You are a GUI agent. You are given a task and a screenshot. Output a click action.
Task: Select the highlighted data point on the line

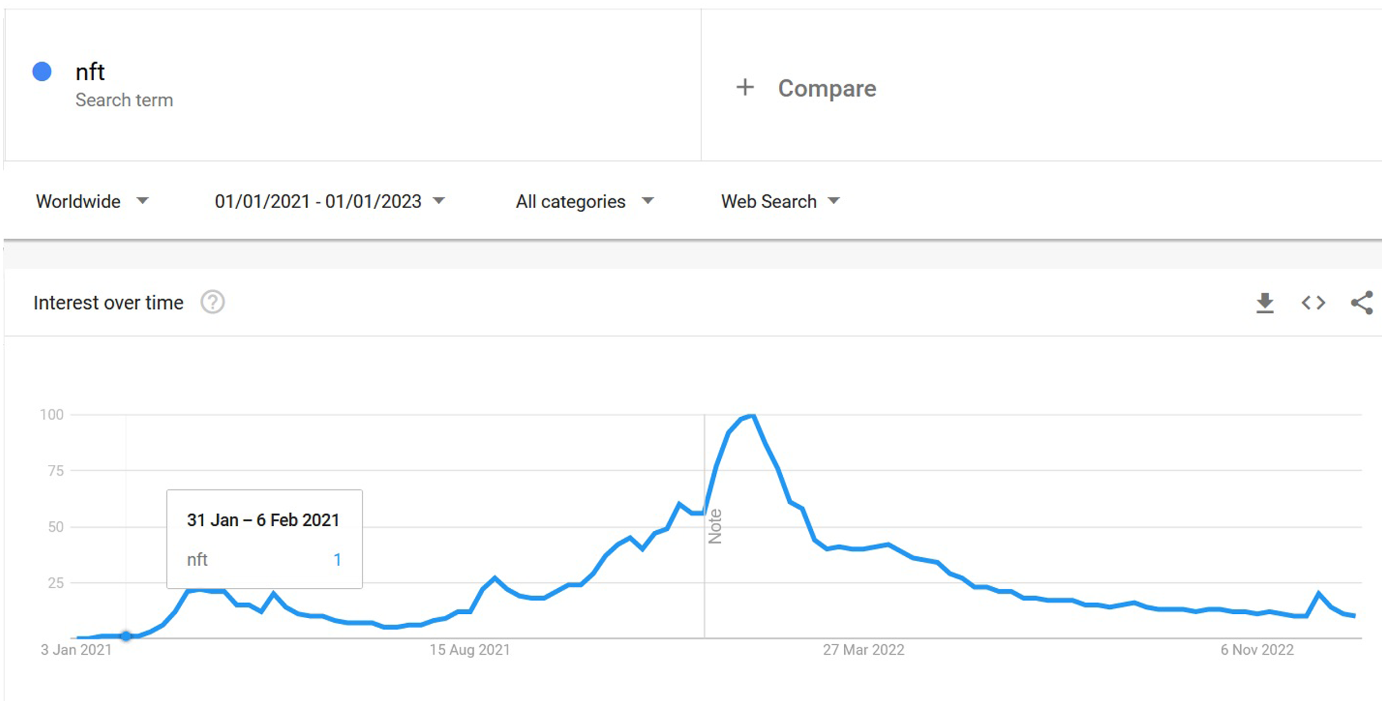click(x=126, y=636)
